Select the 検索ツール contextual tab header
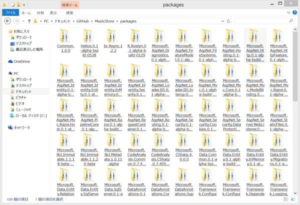300x205 pixels. click(x=70, y=5)
